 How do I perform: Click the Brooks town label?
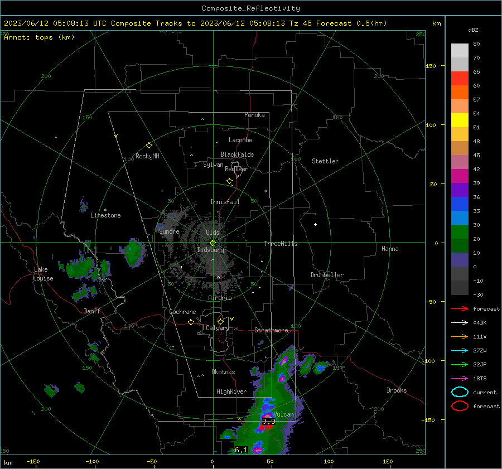(x=397, y=390)
